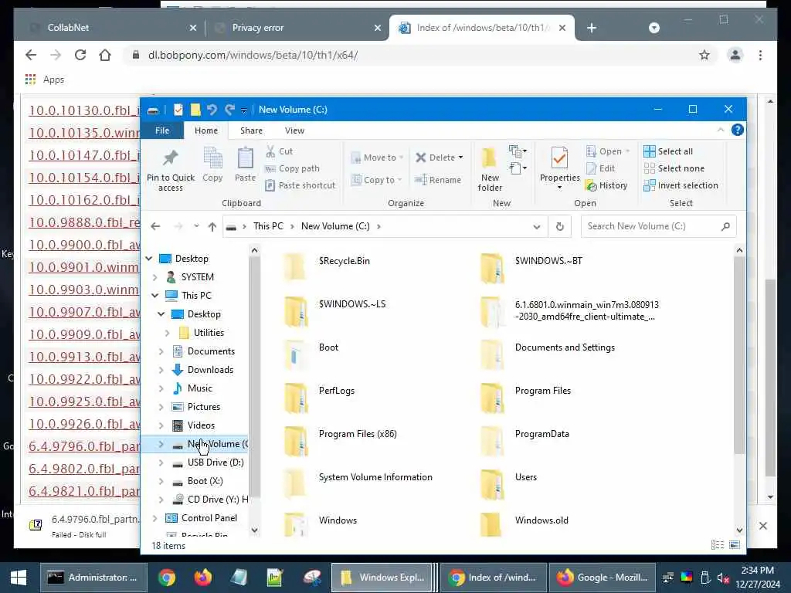Dismiss Chrome download bar X
Viewport: 791px width, 593px height.
pyautogui.click(x=762, y=526)
